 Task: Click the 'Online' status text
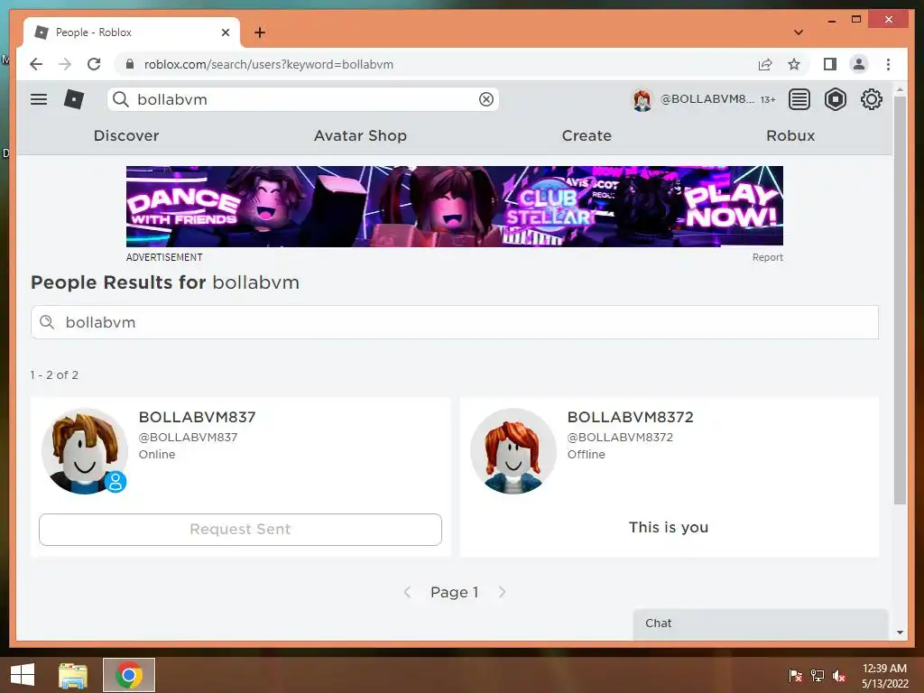coord(157,455)
